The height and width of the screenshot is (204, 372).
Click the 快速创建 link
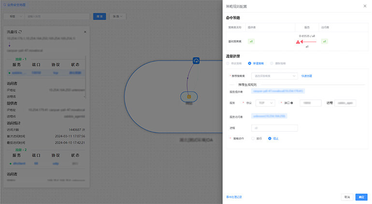[306, 76]
